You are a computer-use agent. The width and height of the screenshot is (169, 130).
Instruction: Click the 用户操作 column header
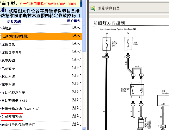point(74,21)
